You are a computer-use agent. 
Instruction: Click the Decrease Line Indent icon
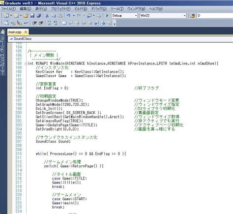[x=34, y=23]
